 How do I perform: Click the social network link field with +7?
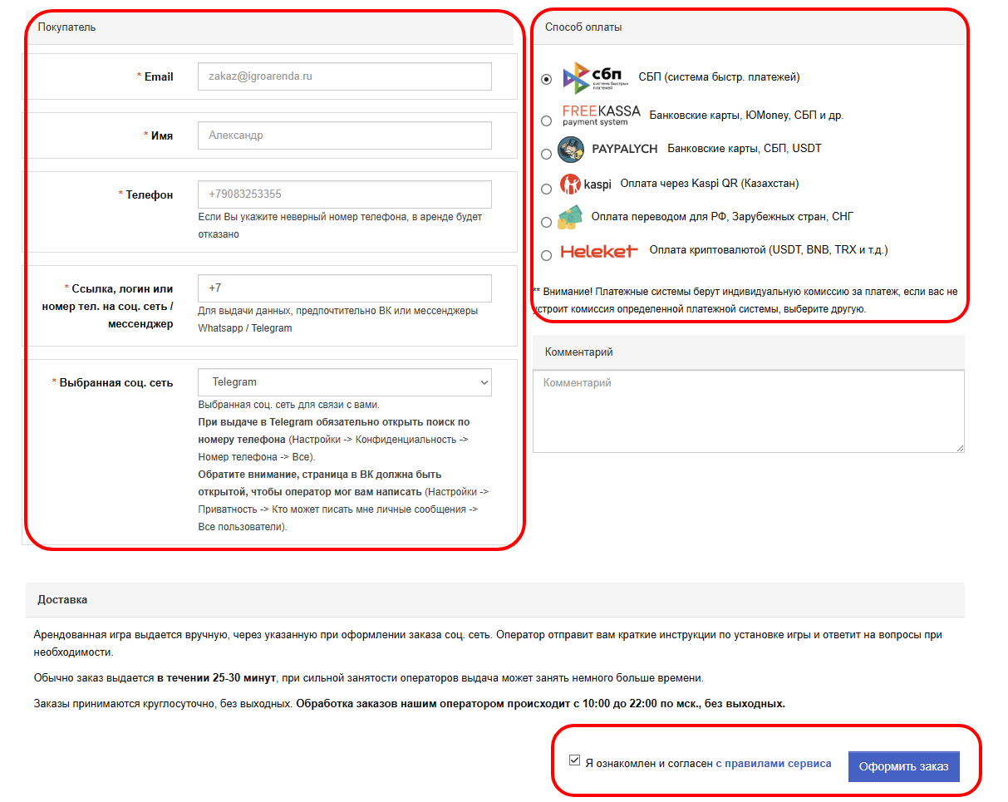tap(345, 288)
